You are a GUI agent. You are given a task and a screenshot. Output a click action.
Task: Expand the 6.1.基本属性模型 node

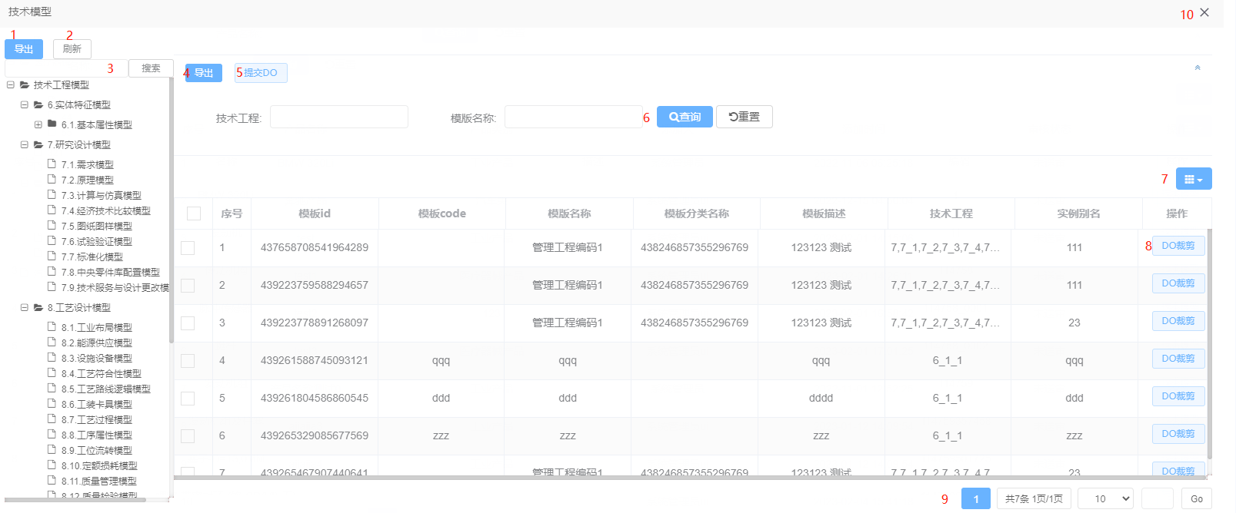coord(38,125)
